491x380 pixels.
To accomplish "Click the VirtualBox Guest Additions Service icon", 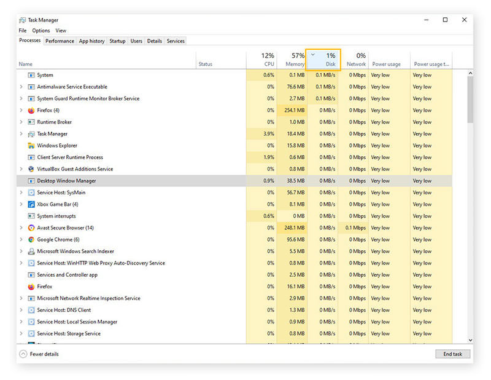I will (x=31, y=169).
